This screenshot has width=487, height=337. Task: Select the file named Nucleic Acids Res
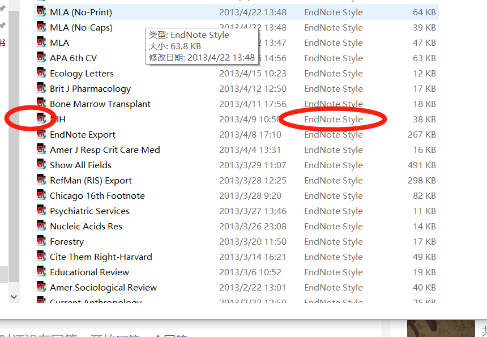86,226
